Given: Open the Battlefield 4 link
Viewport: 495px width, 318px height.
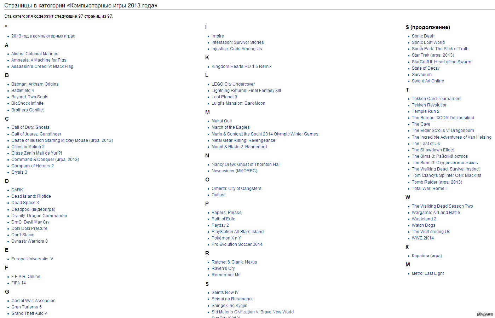Looking at the screenshot, I should 23,91.
